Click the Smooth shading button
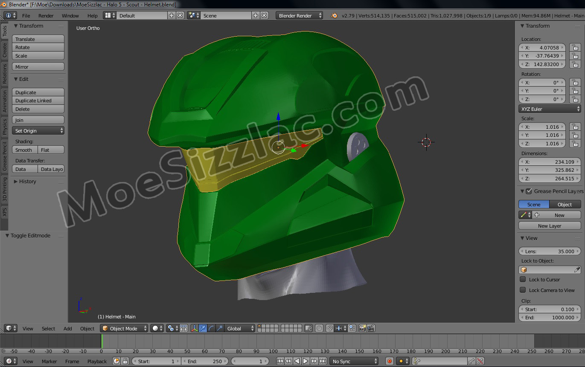585x367 pixels. coord(25,150)
